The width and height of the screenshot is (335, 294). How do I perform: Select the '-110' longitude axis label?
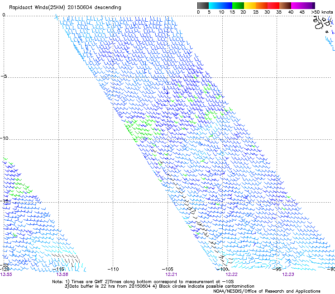[x=113, y=269]
